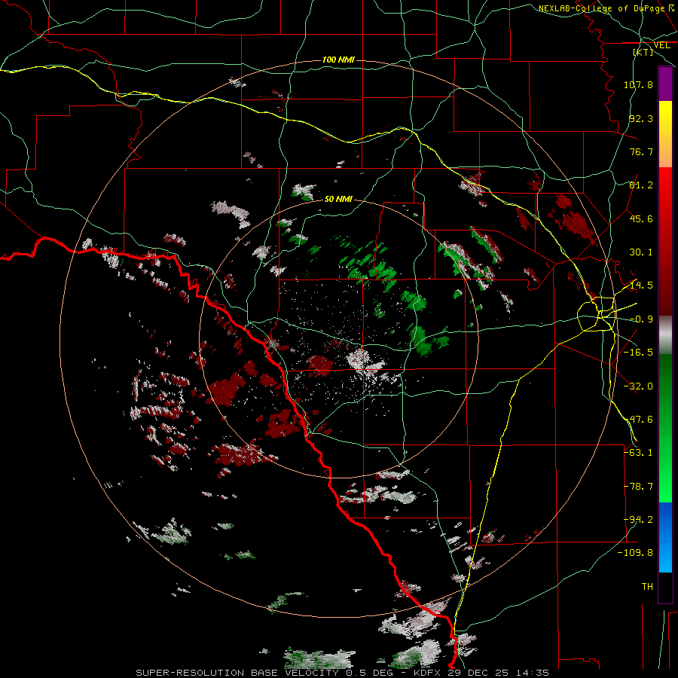678x678 pixels.
Task: Click the 76.7 velocity scale value
Action: coord(641,151)
